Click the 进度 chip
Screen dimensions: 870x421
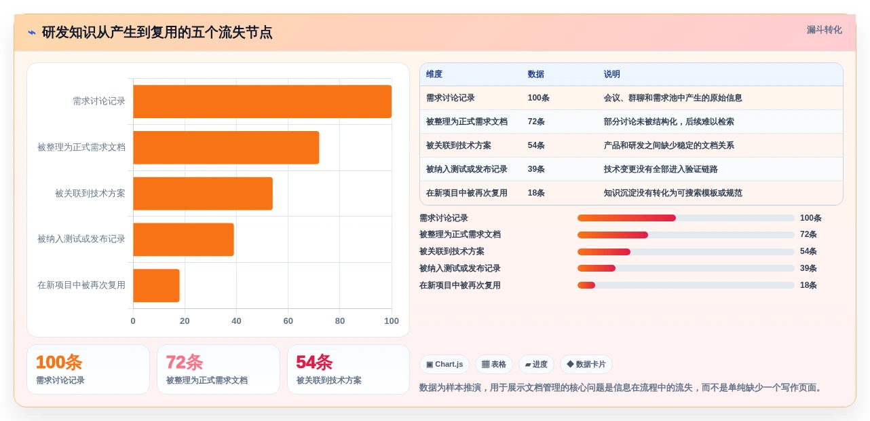[x=536, y=365]
